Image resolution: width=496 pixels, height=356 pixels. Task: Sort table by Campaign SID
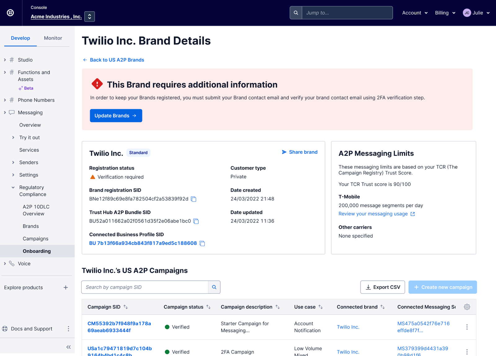(126, 307)
